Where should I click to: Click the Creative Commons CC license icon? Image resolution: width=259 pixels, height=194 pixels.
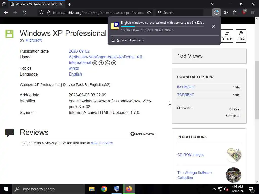[x=95, y=63]
